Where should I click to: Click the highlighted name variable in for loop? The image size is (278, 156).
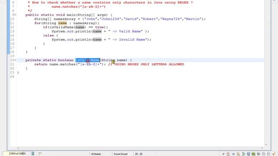(x=63, y=23)
